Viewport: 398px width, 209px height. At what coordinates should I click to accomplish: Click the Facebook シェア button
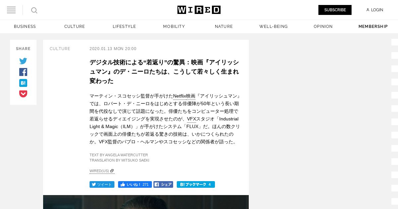tap(163, 184)
